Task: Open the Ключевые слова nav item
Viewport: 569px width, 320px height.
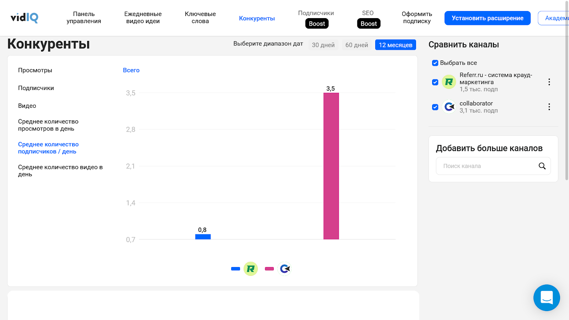Action: click(200, 18)
